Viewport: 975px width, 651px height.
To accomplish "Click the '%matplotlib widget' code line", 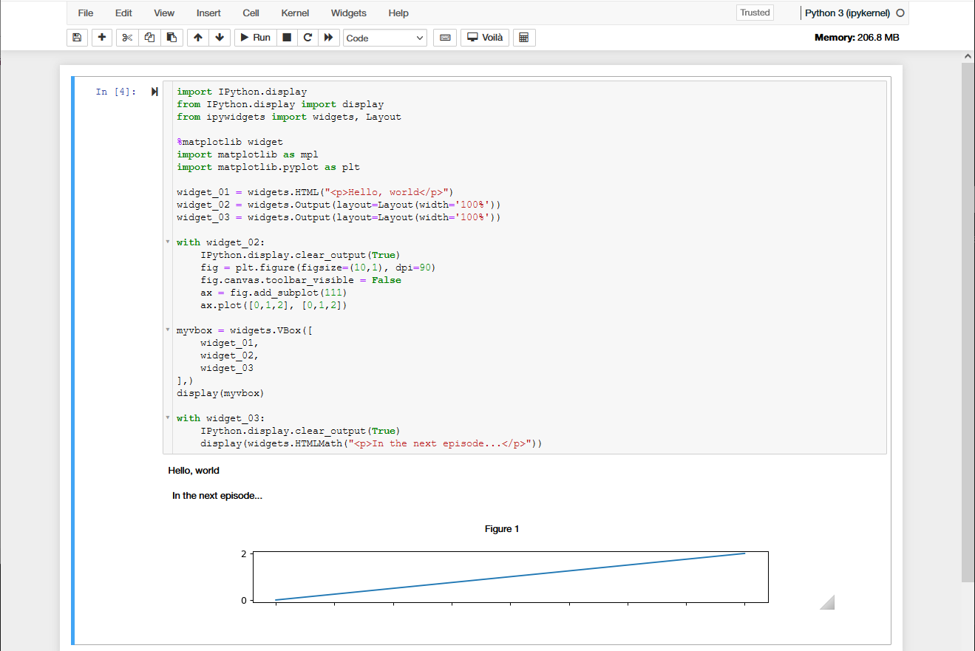I will pos(230,142).
